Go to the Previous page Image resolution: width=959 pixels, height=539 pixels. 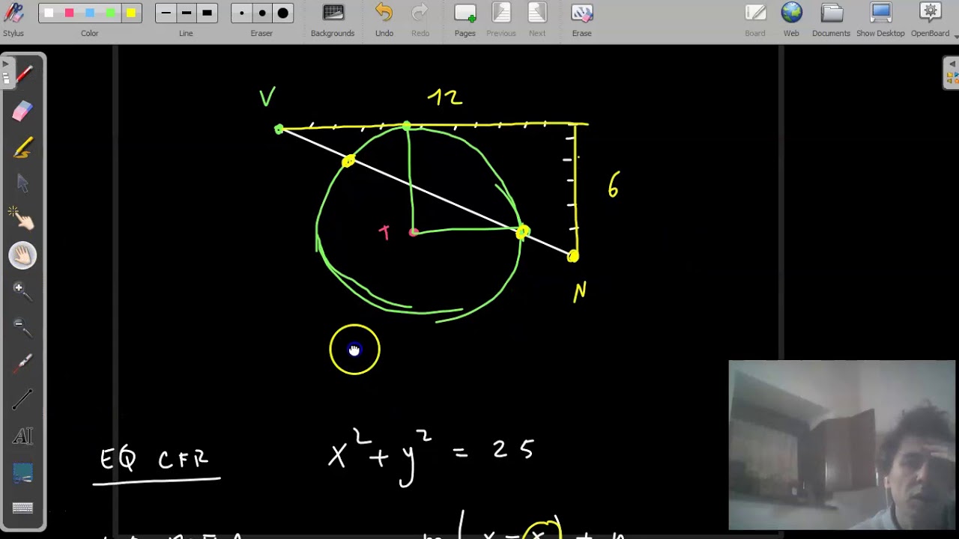501,20
